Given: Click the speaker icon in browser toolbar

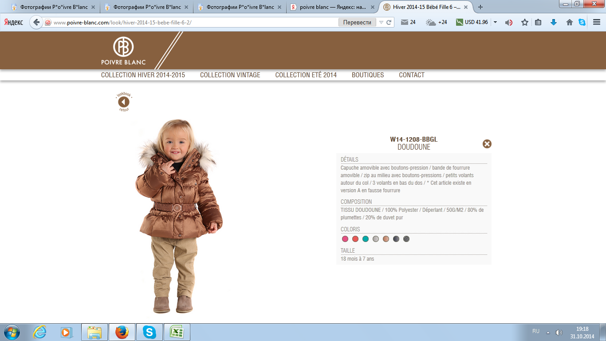Looking at the screenshot, I should click(509, 22).
